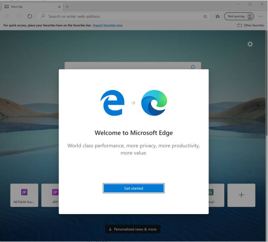Open a new tab with plus button
The height and width of the screenshot is (242, 268).
[67, 7]
